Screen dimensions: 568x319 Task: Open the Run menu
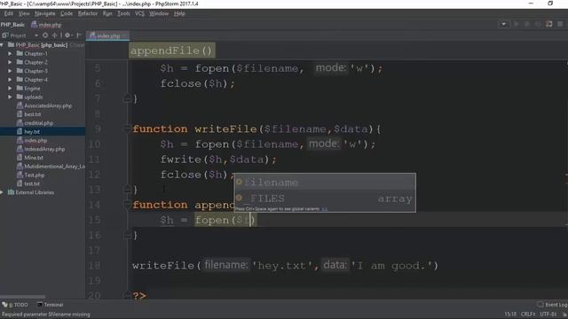coord(107,13)
